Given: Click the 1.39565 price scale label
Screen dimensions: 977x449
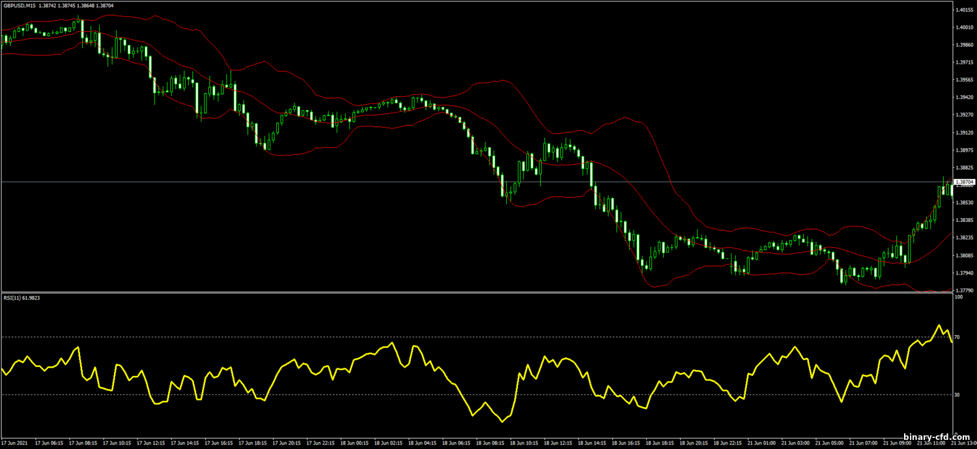Looking at the screenshot, I should click(x=964, y=80).
